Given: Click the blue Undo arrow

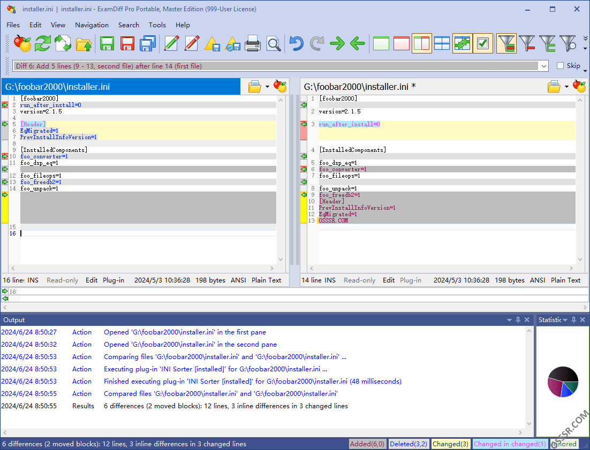Looking at the screenshot, I should [x=297, y=44].
